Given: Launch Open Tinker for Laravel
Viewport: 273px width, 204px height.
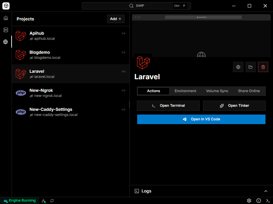Looking at the screenshot, I should [234, 106].
